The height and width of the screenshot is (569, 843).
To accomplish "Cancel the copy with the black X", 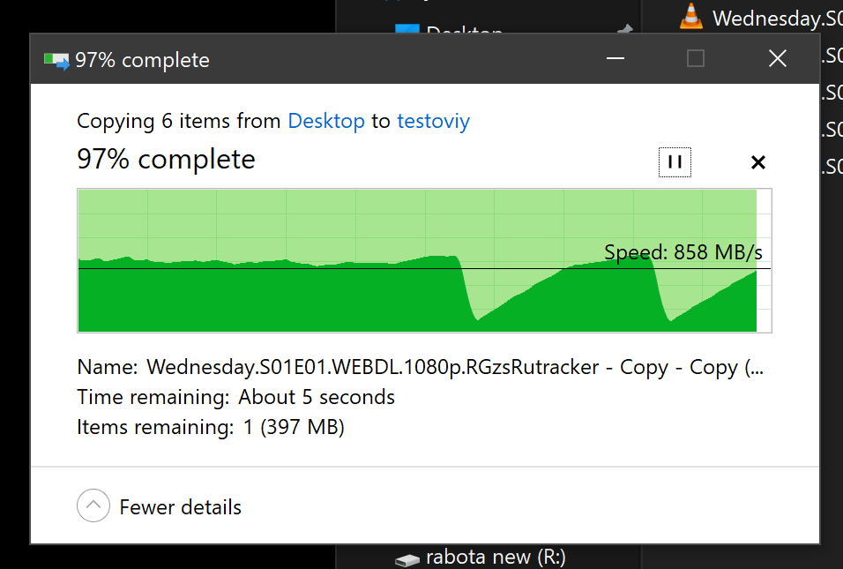I will (x=758, y=162).
